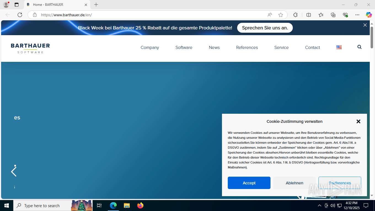Close the cookie consent dialog with X
The width and height of the screenshot is (375, 211).
coord(358,121)
